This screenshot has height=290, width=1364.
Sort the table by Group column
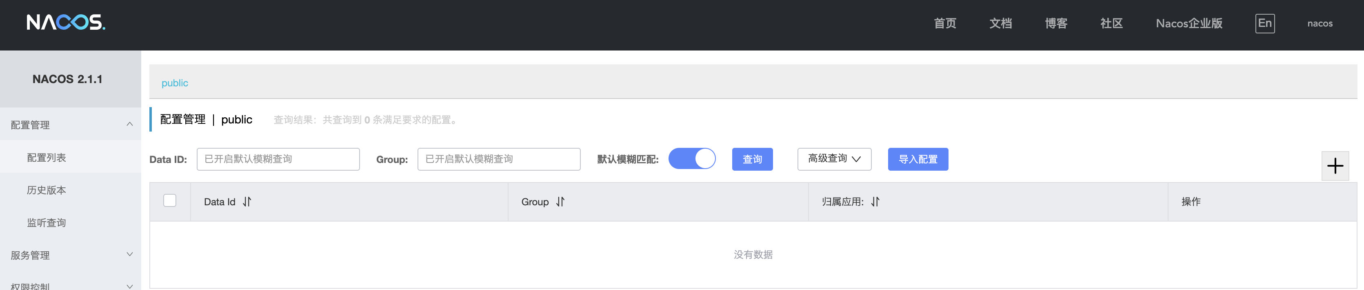tap(560, 202)
